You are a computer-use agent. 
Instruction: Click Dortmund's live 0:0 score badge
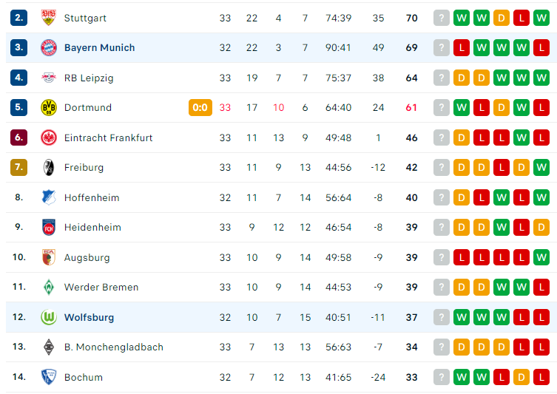pos(200,107)
